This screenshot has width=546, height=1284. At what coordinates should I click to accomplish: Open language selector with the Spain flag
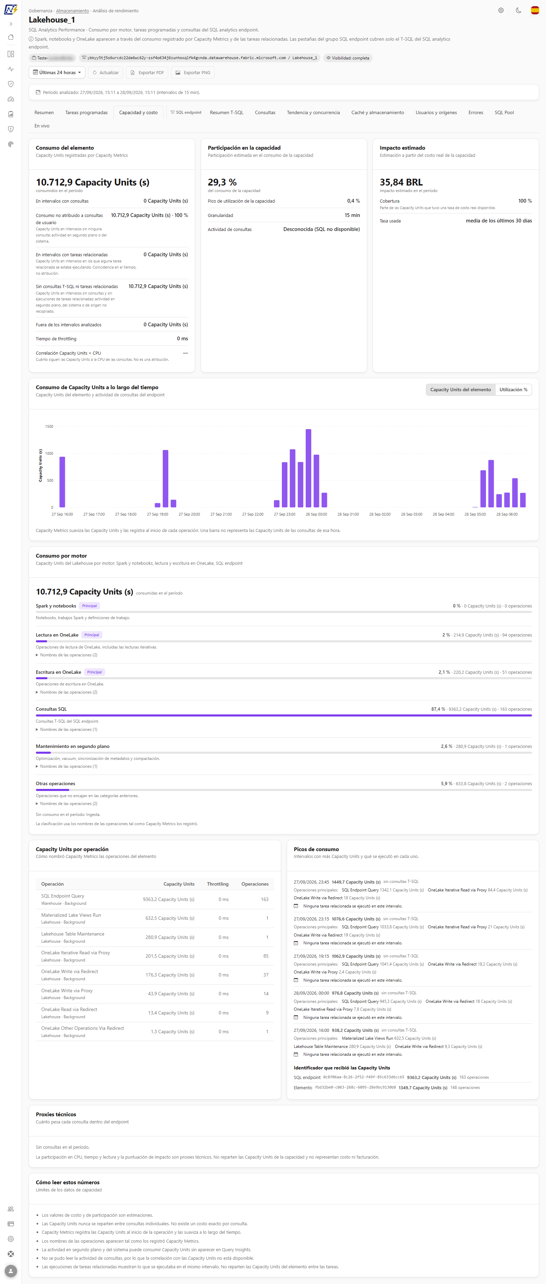[535, 11]
